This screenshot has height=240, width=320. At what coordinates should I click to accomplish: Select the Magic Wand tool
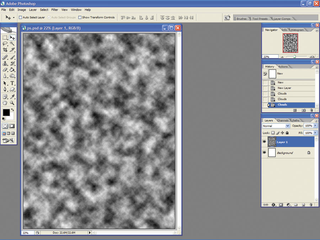click(12, 44)
